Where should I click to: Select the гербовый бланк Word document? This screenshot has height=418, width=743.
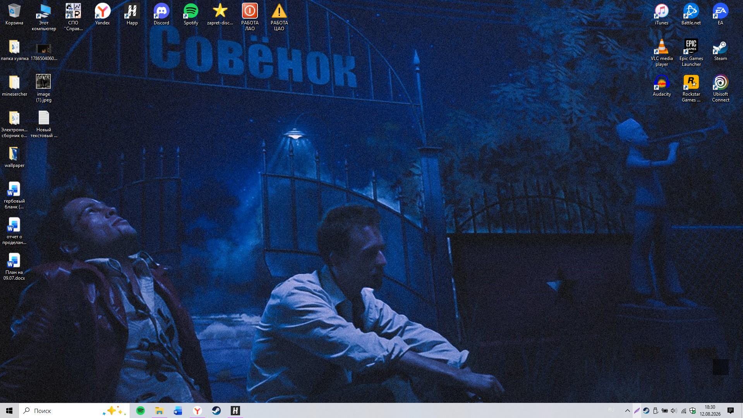pyautogui.click(x=14, y=196)
